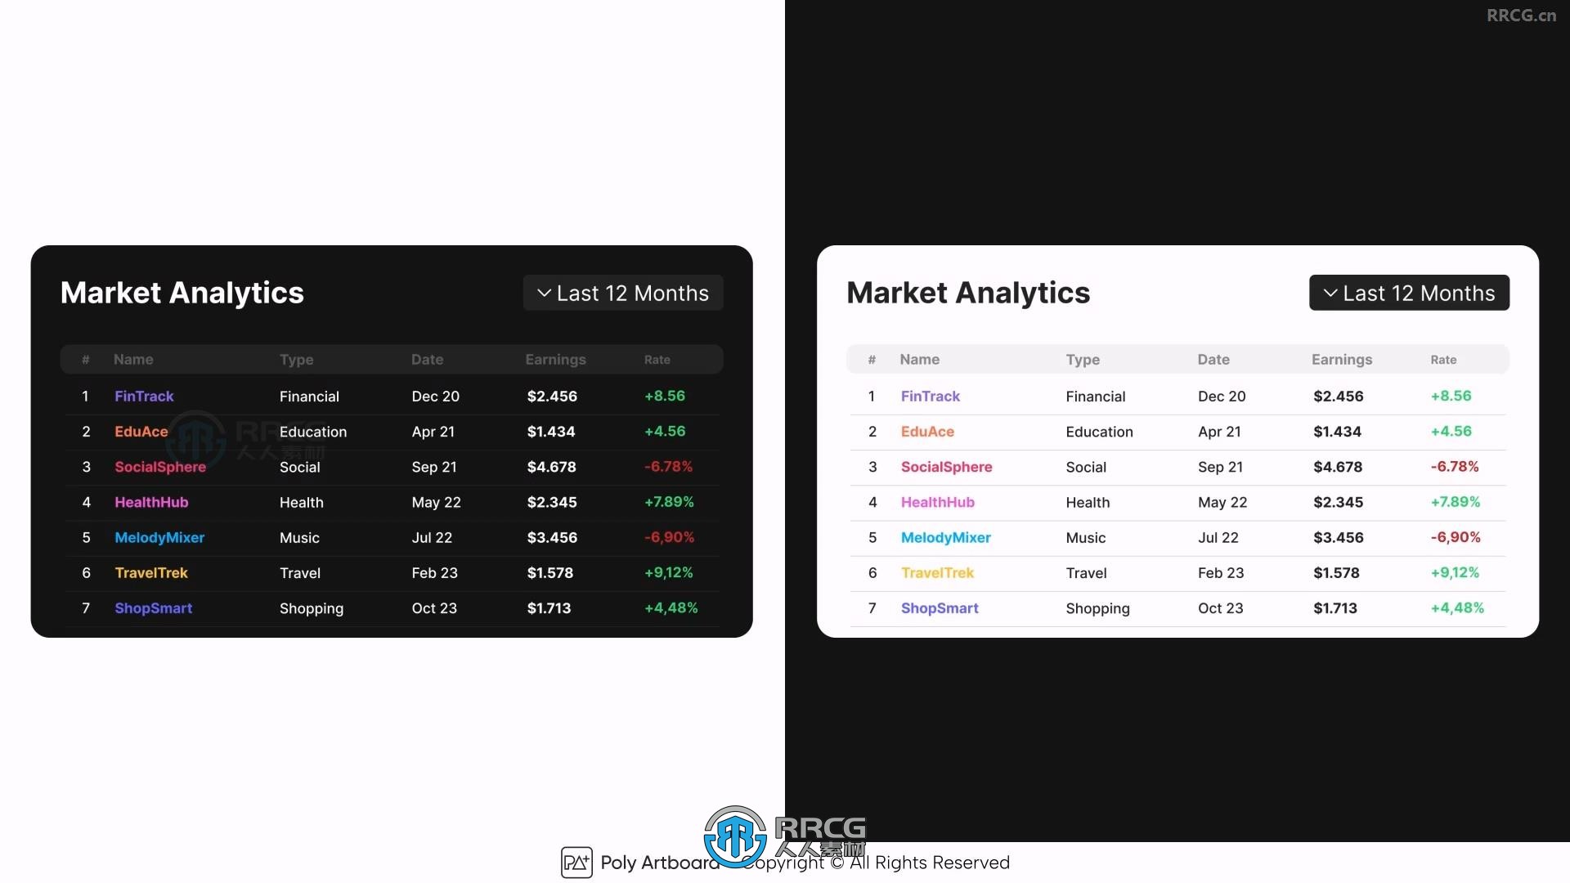Expand the Last 12 Months dropdown
1570x883 pixels.
coord(625,292)
